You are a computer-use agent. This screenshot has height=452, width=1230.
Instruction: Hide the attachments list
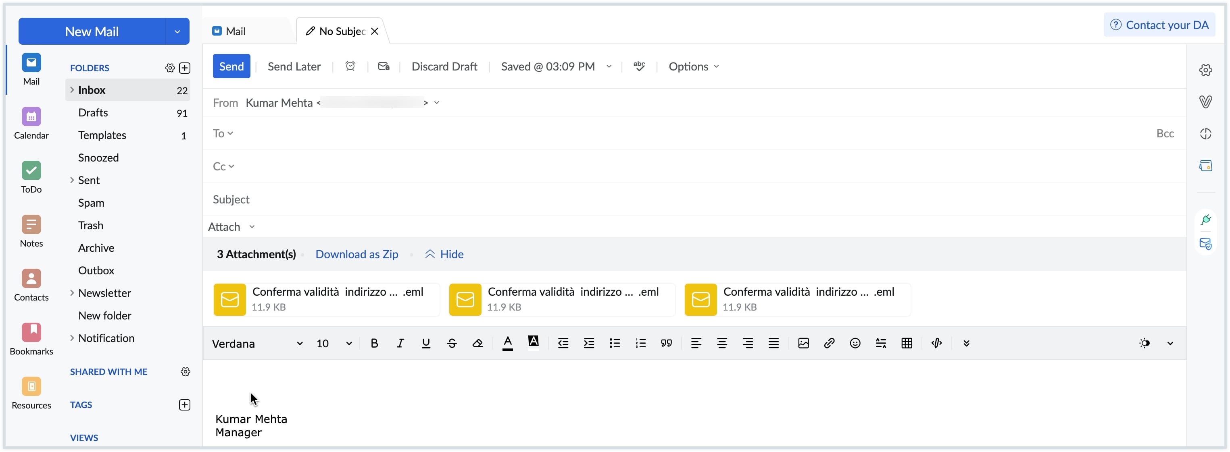[444, 255]
